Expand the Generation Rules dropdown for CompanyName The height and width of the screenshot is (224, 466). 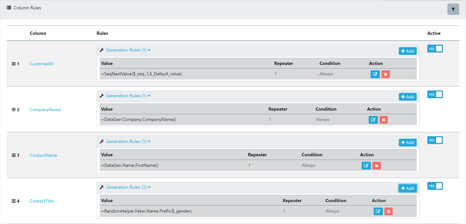128,96
